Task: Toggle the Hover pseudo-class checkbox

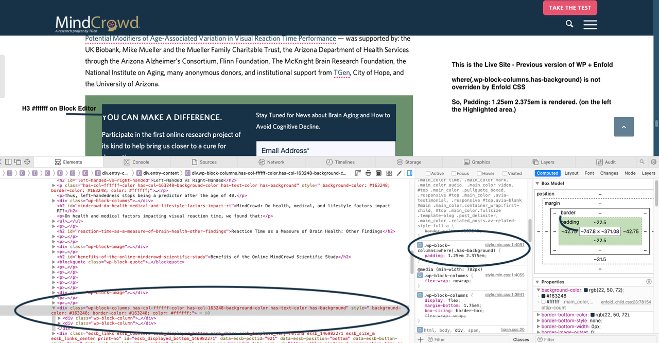Action: tap(479, 173)
